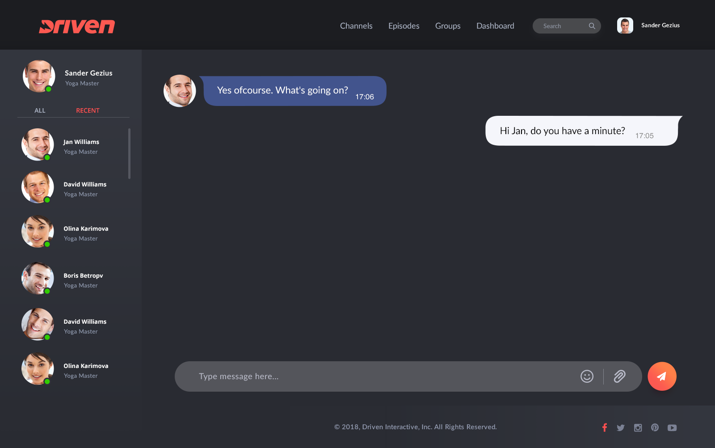
Task: Open Sander Gezius profile avatar in header
Action: click(625, 25)
